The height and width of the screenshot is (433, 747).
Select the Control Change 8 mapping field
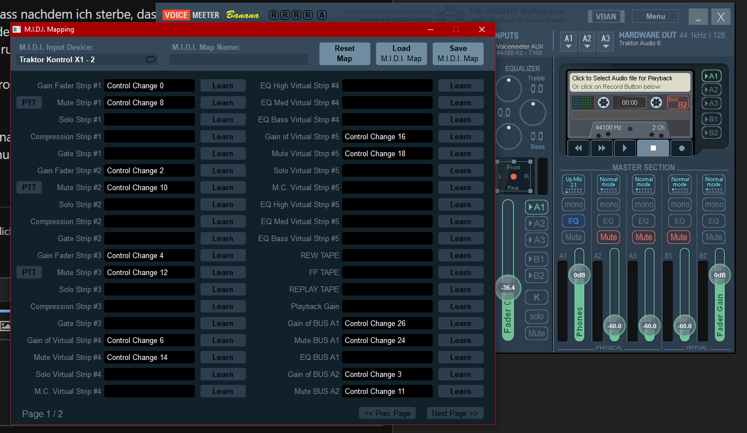point(150,102)
